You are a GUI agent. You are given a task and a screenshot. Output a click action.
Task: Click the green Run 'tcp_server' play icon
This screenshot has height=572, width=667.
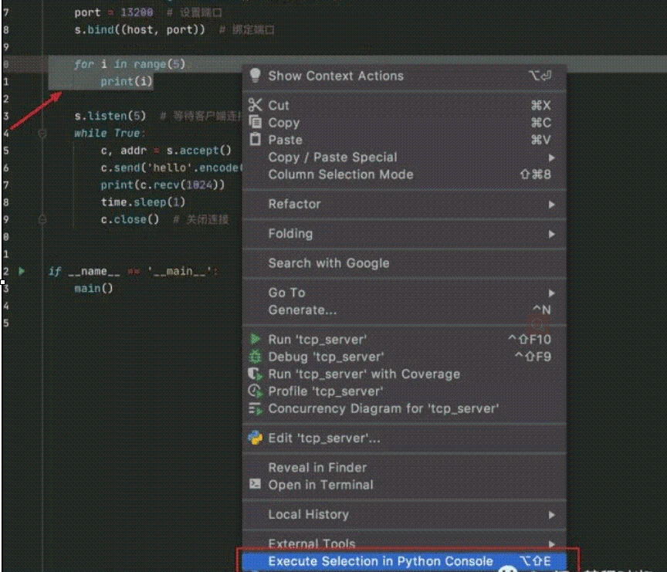(x=255, y=340)
